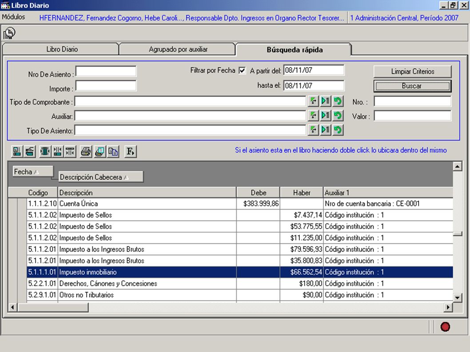Image resolution: width=470 pixels, height=352 pixels.
Task: Click the Limpiar Criterios button
Action: pyautogui.click(x=412, y=71)
